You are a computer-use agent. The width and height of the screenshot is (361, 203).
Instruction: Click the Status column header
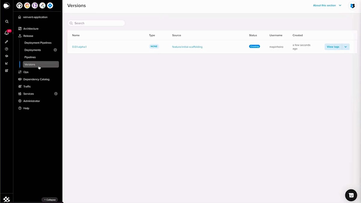253,35
